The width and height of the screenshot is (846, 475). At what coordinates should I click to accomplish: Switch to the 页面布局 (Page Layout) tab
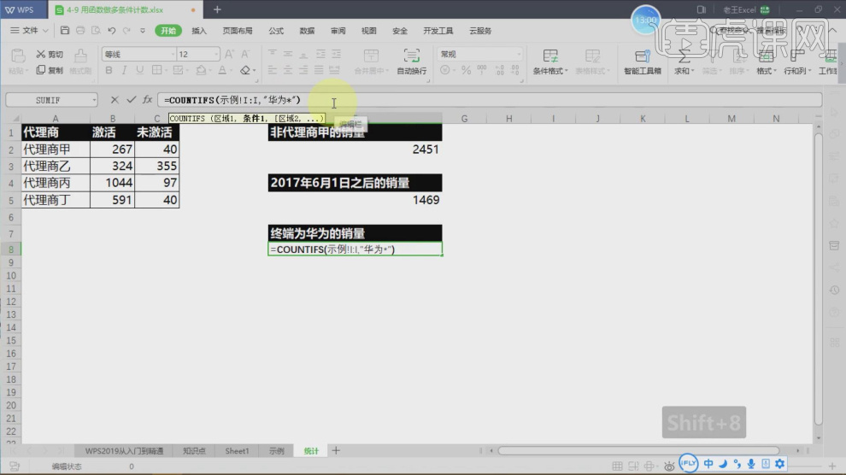tap(238, 31)
